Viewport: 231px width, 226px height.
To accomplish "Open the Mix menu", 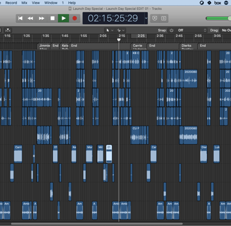I will [x=24, y=2].
